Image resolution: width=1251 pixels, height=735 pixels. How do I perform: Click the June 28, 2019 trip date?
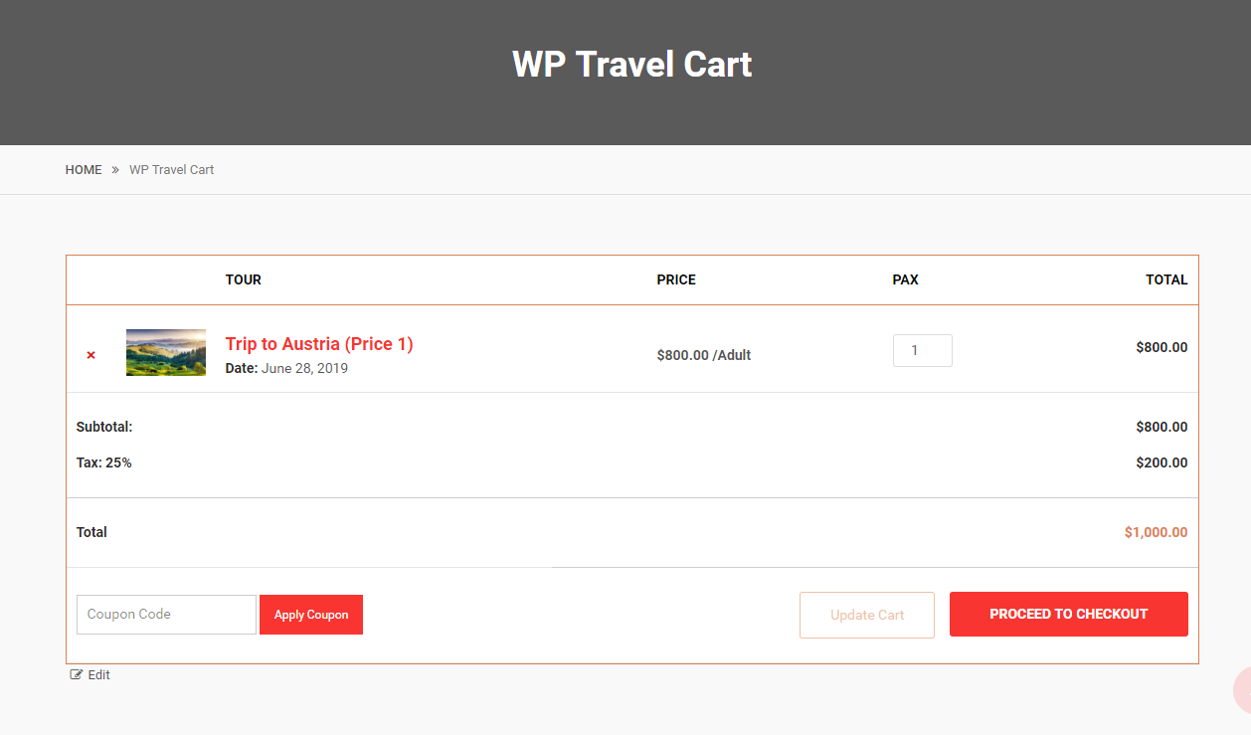304,368
